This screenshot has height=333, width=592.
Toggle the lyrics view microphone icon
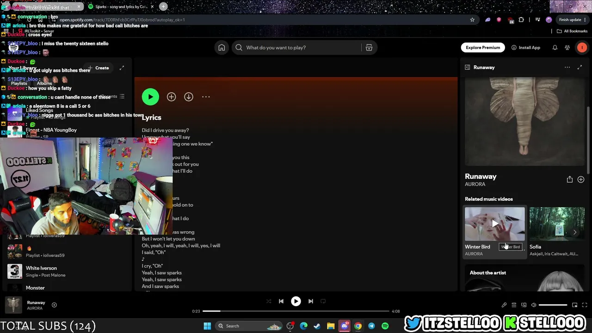(504, 305)
